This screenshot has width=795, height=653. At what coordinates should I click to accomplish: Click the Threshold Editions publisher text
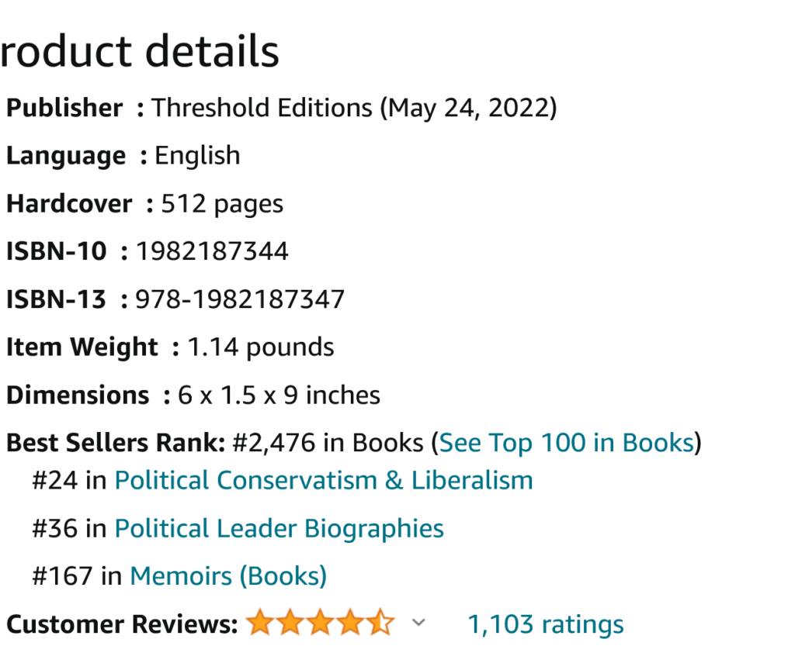(262, 108)
